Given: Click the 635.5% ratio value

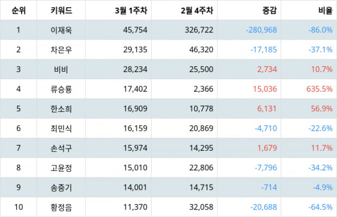Looking at the screenshot, I should tap(320, 89).
